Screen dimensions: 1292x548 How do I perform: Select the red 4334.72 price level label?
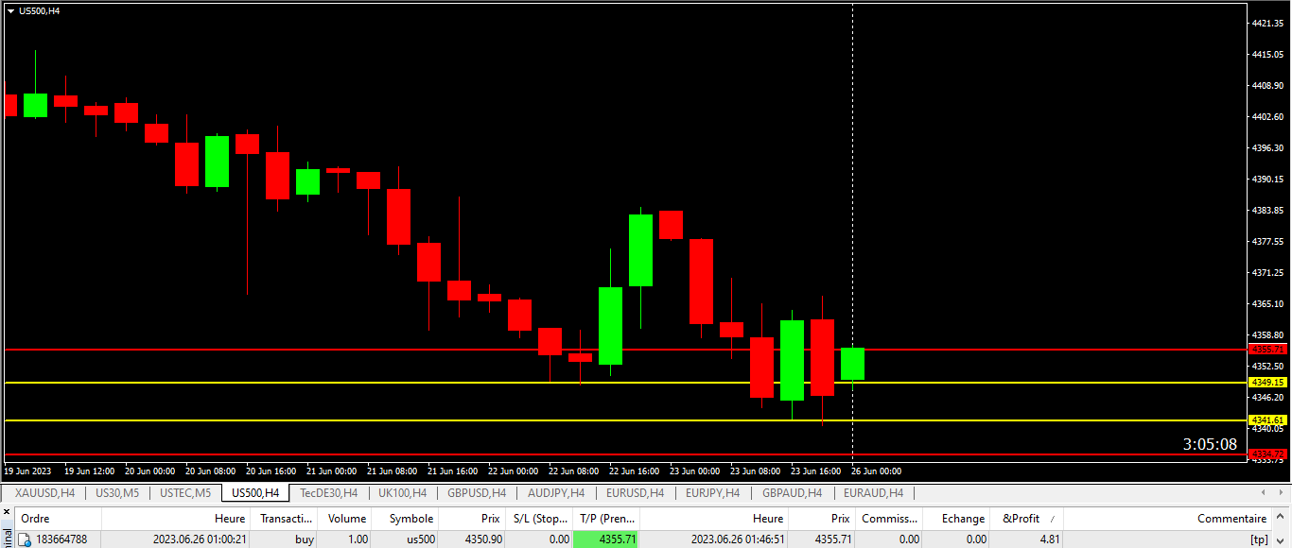pos(1267,455)
